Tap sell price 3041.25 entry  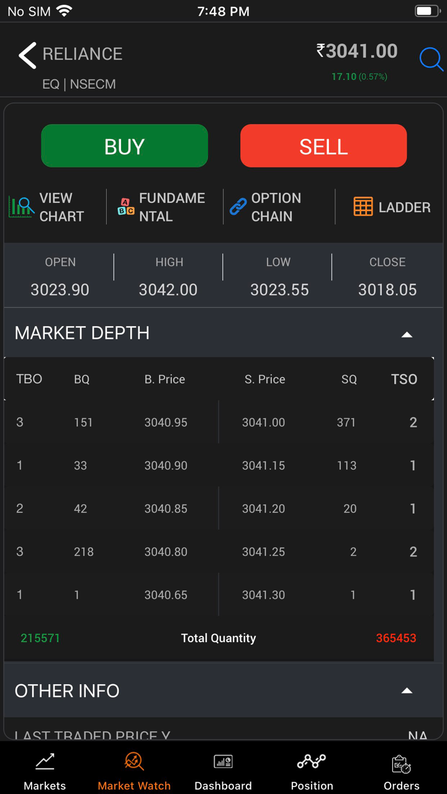pos(263,551)
